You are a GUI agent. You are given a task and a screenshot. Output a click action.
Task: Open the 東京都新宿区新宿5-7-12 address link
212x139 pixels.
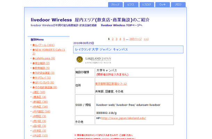(111, 84)
